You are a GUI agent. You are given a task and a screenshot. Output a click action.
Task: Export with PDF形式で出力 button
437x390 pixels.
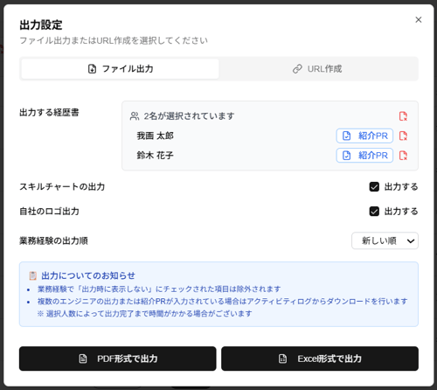click(x=118, y=359)
